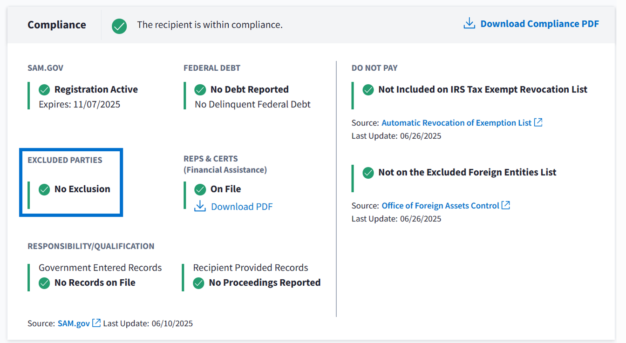Image resolution: width=626 pixels, height=343 pixels.
Task: Open the Download Compliance PDF link
Action: click(x=539, y=24)
